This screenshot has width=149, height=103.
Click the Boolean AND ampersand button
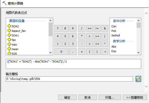105,28
